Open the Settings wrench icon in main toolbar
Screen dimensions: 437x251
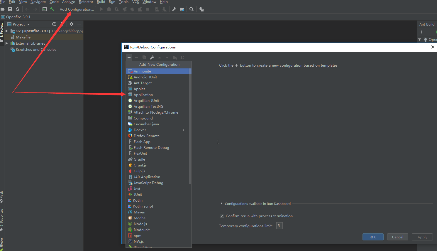coord(174,9)
